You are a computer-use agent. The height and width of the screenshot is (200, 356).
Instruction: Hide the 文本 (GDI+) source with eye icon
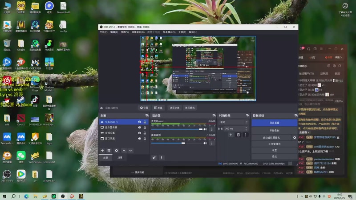click(140, 122)
